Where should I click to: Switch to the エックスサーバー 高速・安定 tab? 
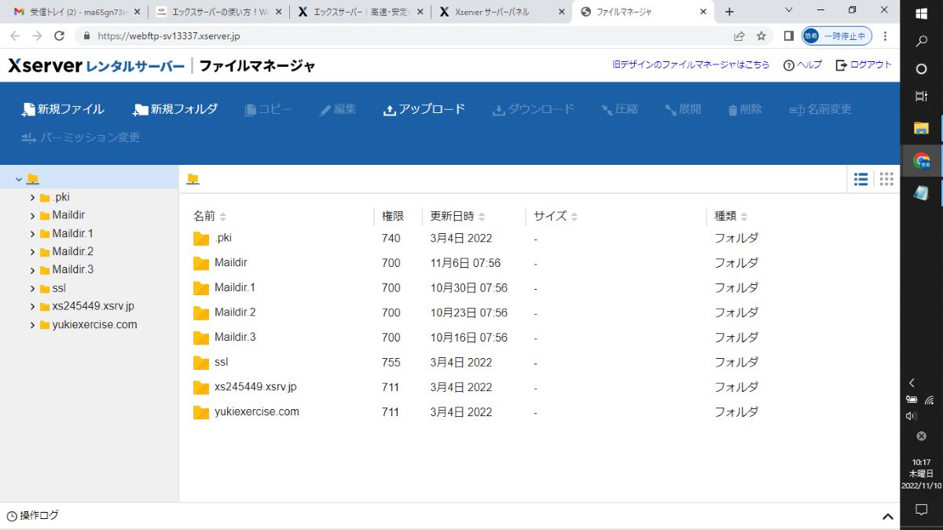point(360,12)
